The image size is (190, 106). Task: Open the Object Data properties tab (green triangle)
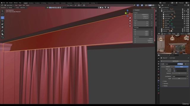tap(159, 90)
